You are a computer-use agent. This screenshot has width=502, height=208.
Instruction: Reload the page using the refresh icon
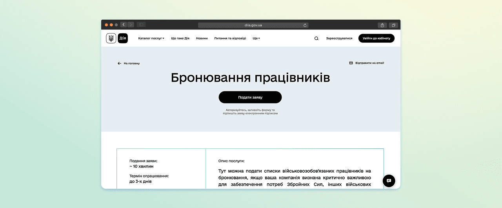click(x=305, y=25)
